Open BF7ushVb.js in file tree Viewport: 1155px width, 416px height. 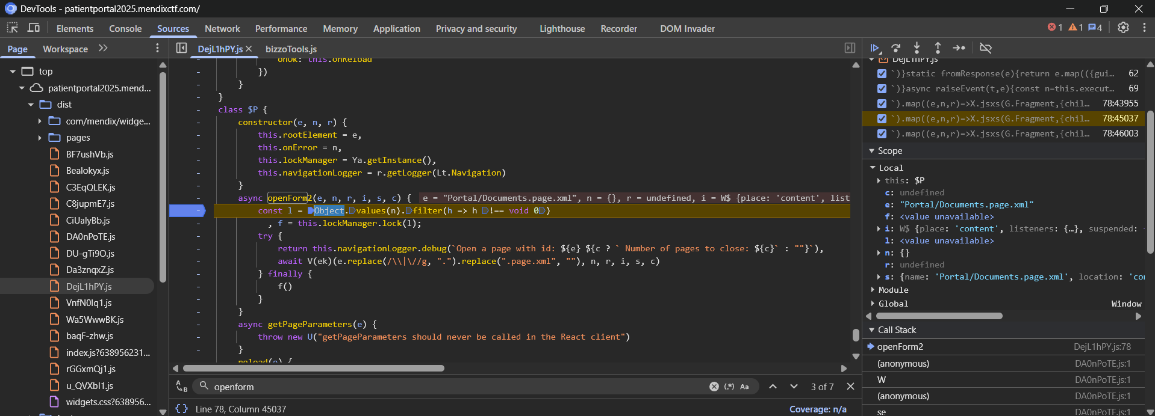[x=89, y=154]
